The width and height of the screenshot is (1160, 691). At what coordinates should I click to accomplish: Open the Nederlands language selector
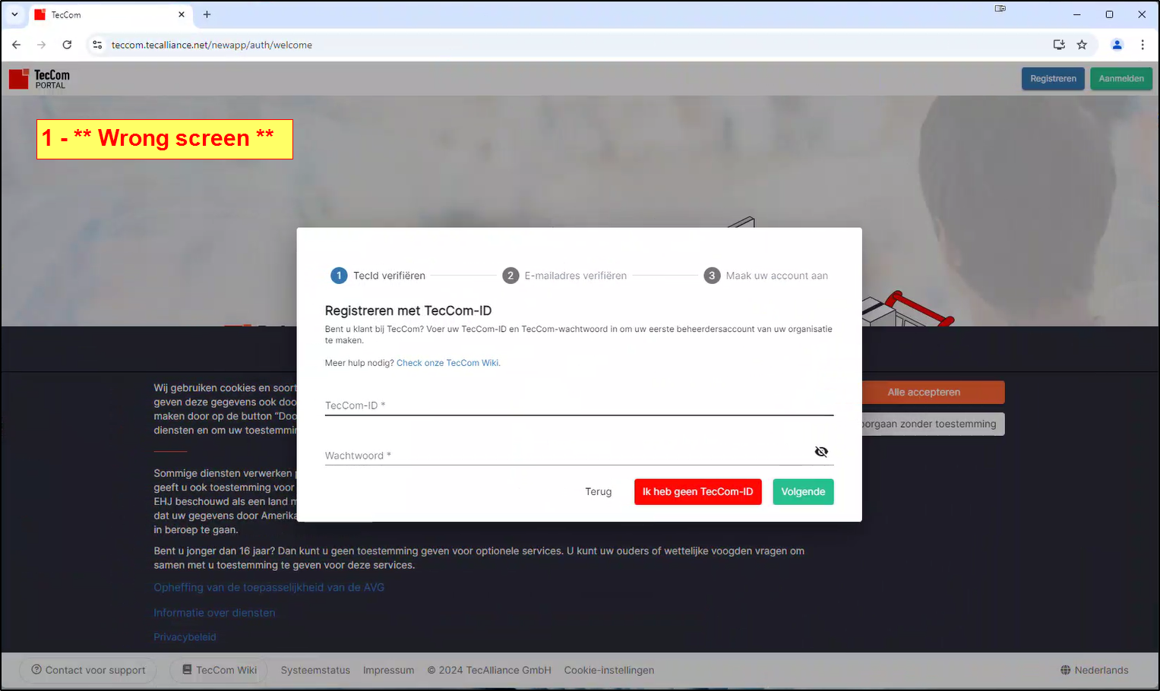pos(1095,670)
